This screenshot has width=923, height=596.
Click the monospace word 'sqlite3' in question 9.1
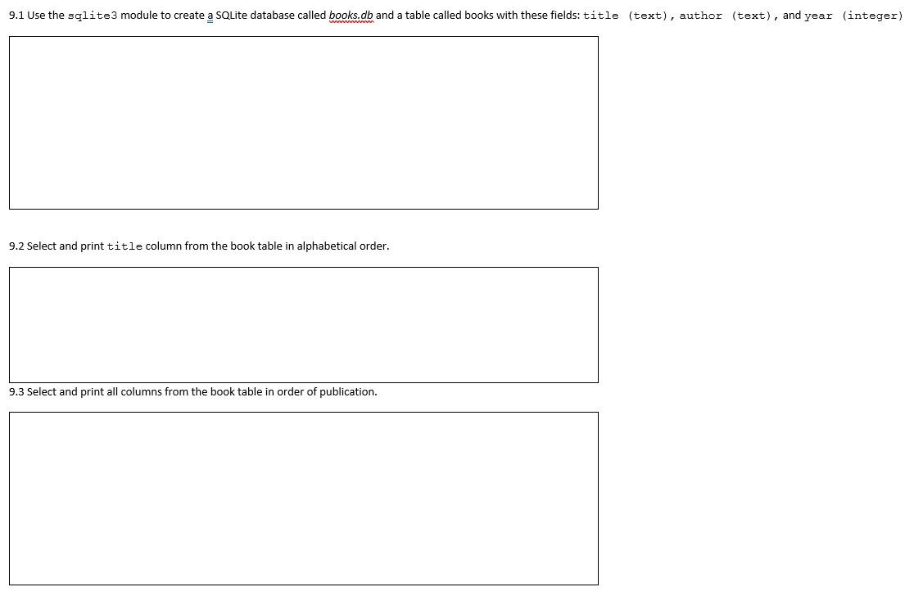coord(93,16)
